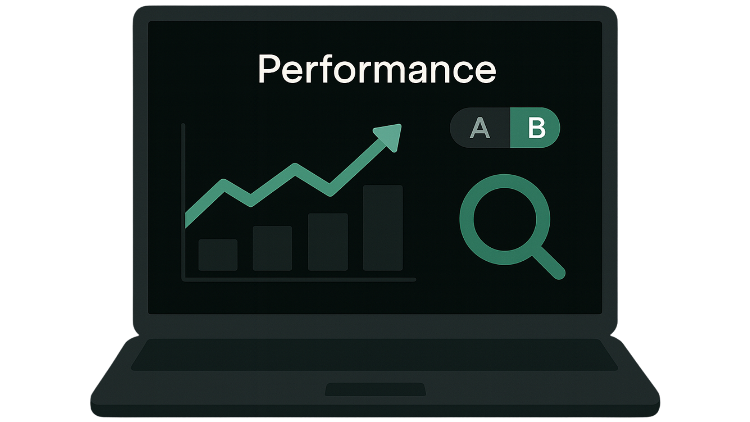Click the chart's vertical axis line
The height and width of the screenshot is (422, 750).
click(x=183, y=202)
